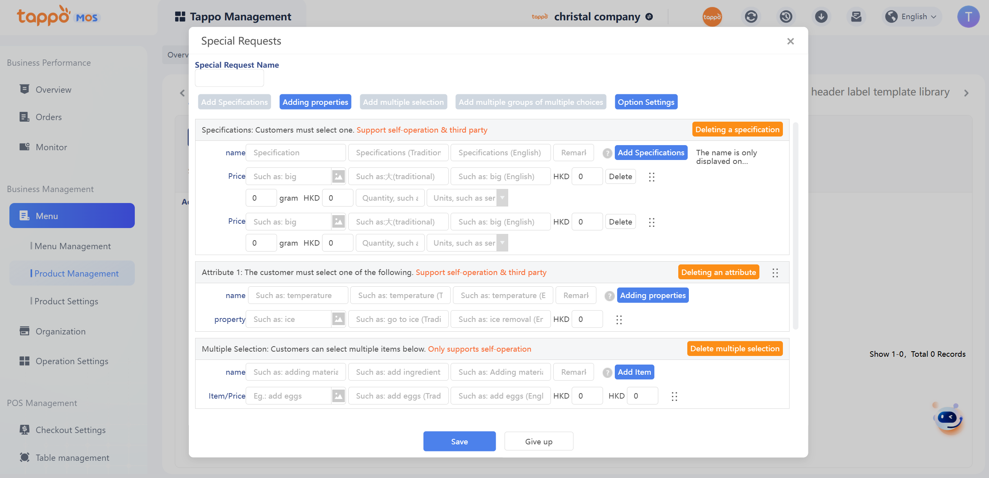Click drag handle dots beside Deleting an attribute
The width and height of the screenshot is (989, 478).
(x=775, y=273)
